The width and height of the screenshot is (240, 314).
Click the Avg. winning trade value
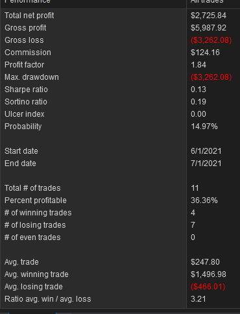pos(208,274)
